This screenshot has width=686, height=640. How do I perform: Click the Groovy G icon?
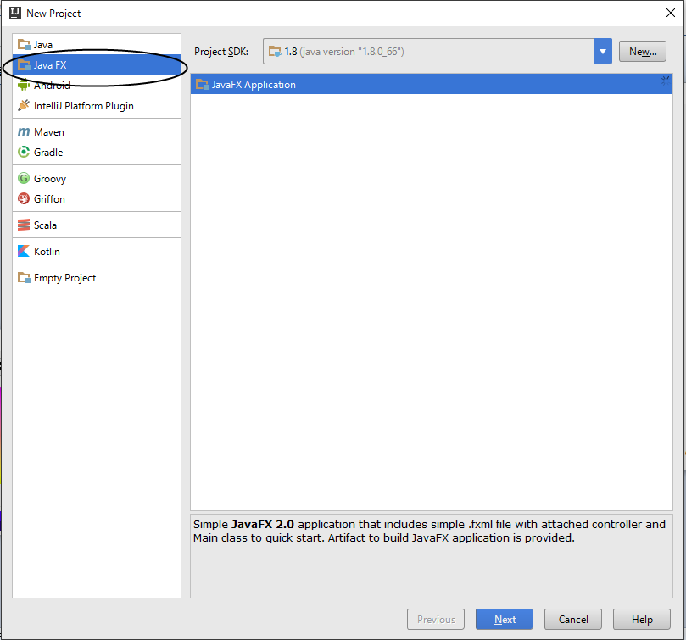[x=24, y=178]
